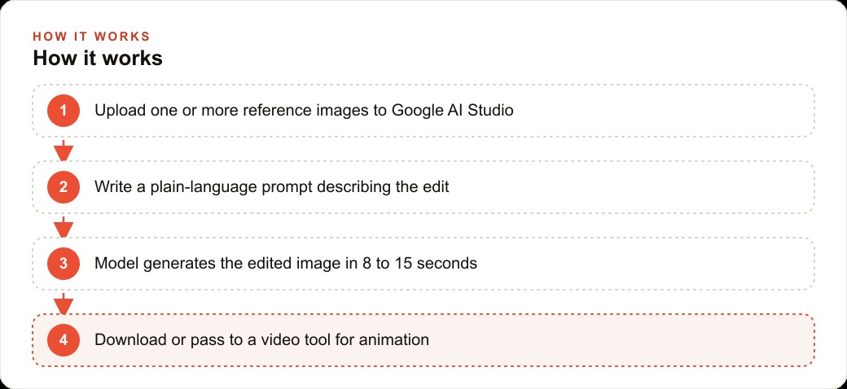The image size is (847, 389).
Task: Click the Google AI Studio text
Action: 452,111
